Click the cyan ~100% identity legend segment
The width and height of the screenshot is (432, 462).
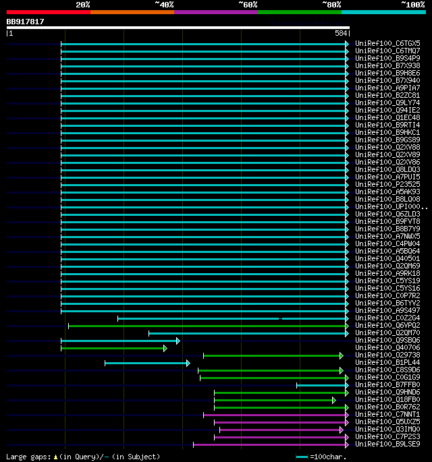(383, 12)
